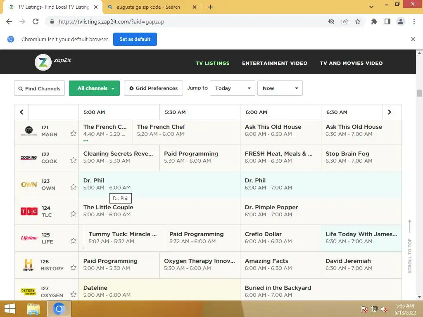The image size is (423, 317).
Task: Open TV LISTINGS nav item
Action: pos(213,63)
